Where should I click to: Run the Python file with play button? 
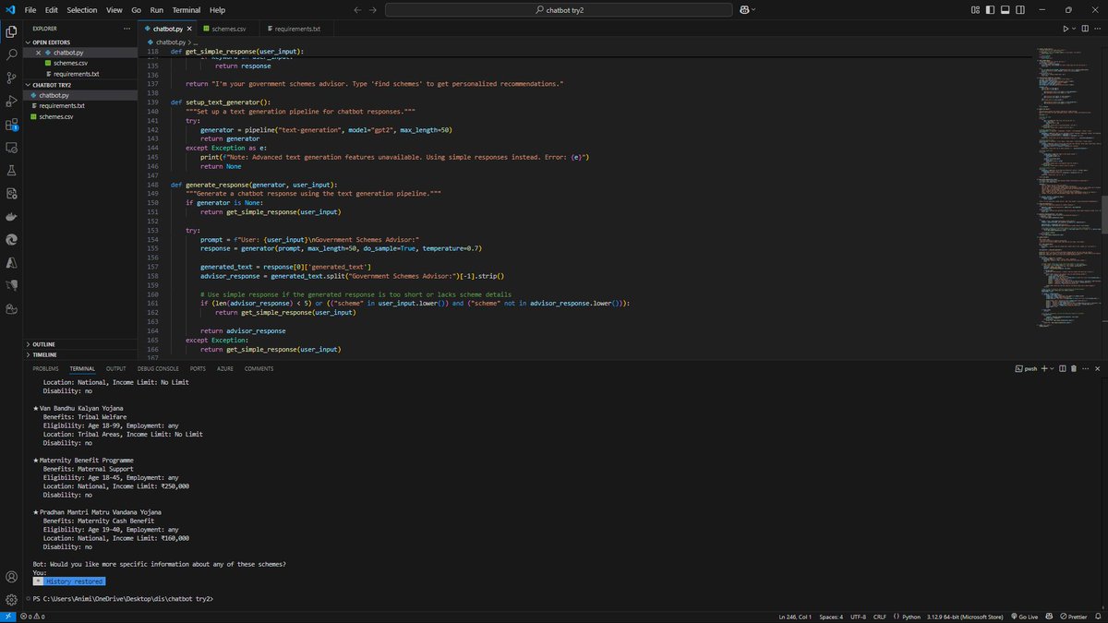(1066, 29)
